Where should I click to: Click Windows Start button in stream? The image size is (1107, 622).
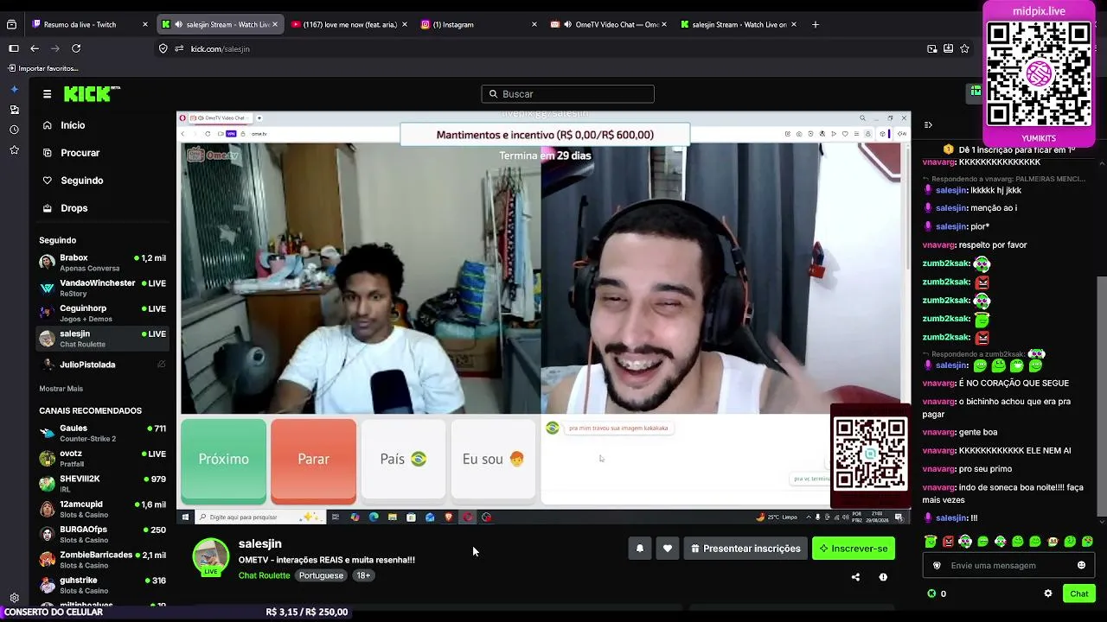tap(185, 517)
